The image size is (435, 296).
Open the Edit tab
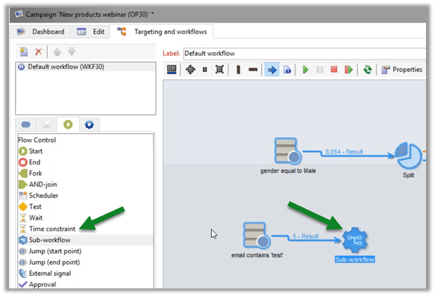[x=91, y=32]
